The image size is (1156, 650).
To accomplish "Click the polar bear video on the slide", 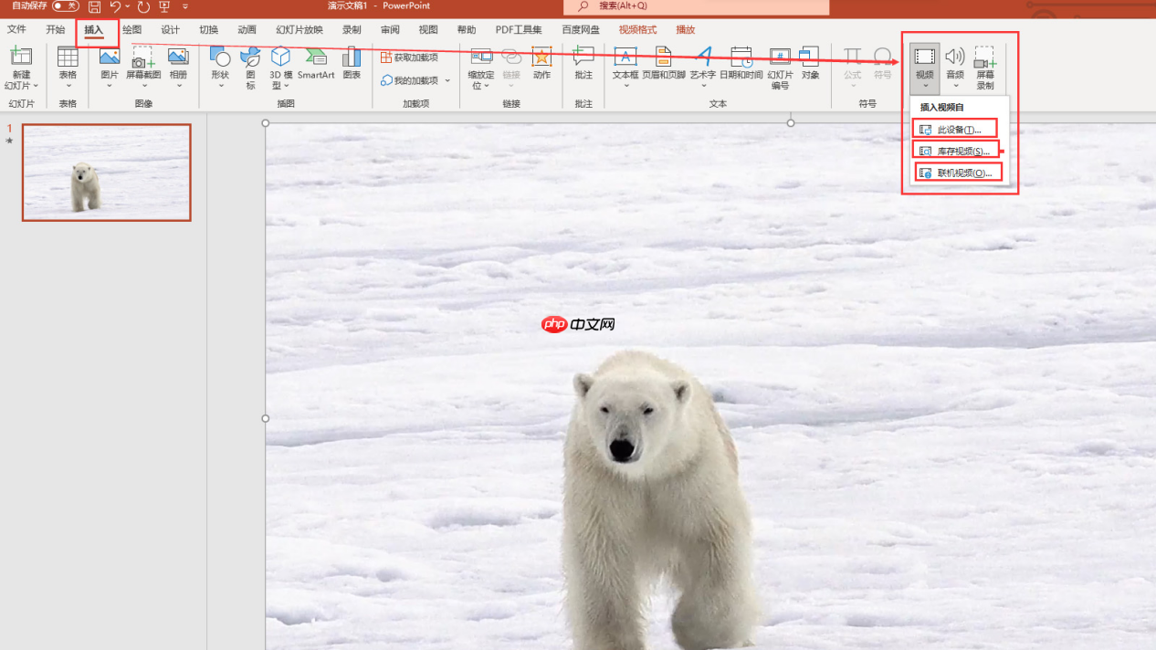I will 710,386.
